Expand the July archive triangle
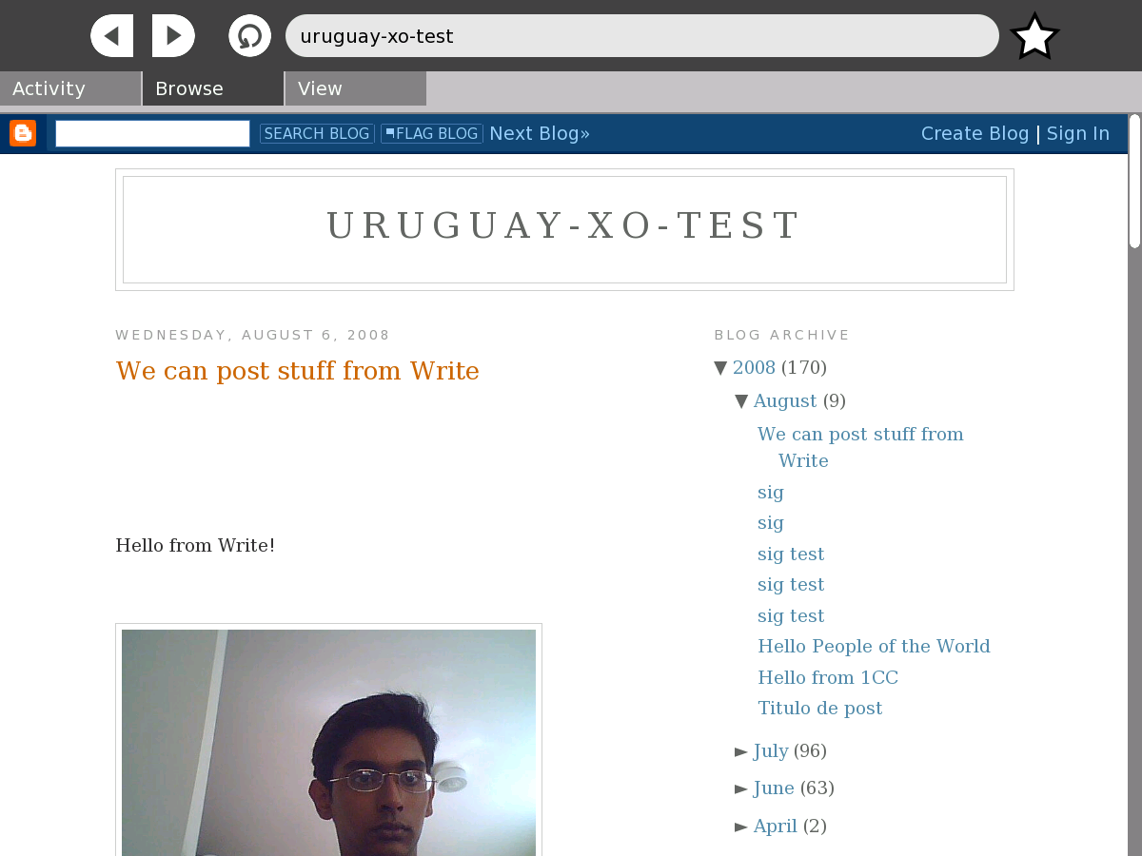Screen dimensions: 1142x856 pyautogui.click(x=741, y=751)
